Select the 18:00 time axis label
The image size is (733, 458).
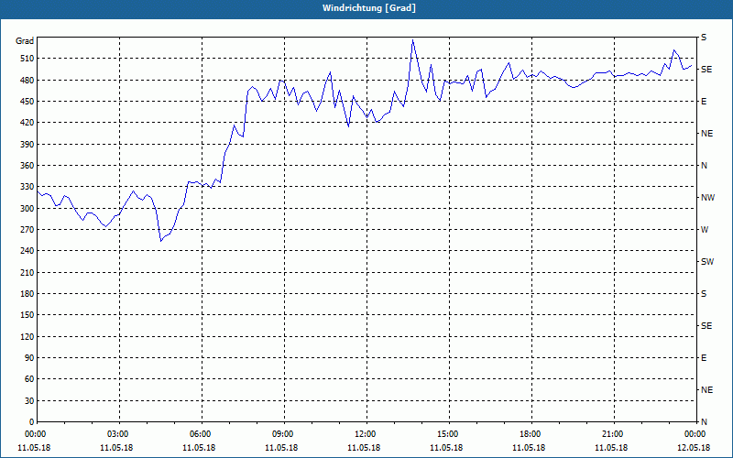coord(531,434)
